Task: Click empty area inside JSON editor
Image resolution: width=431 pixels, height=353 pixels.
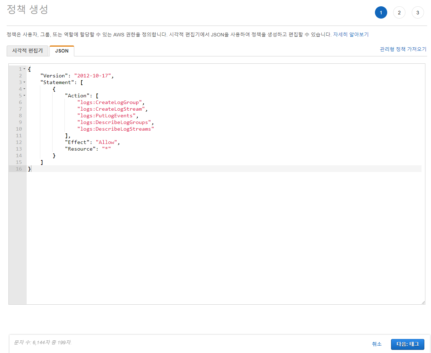Action: [x=224, y=238]
